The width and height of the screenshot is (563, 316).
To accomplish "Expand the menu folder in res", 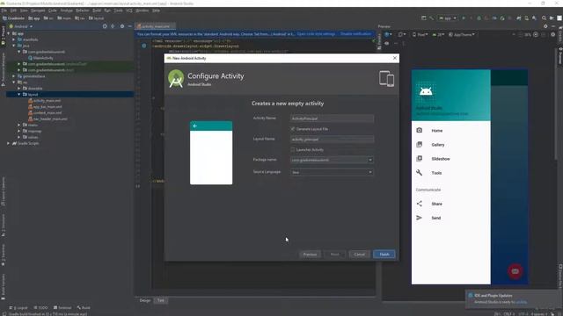I will coord(19,125).
